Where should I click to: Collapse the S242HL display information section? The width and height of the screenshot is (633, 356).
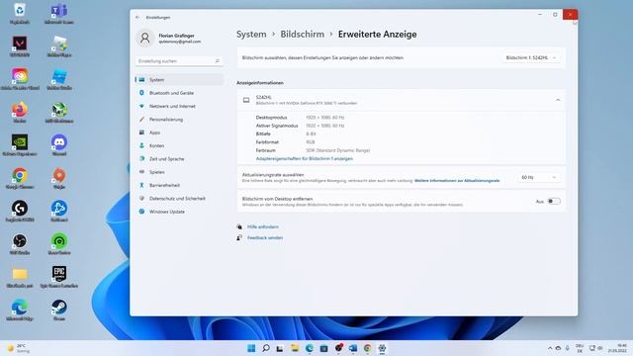[558, 100]
